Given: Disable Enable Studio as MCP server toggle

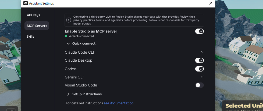Looking at the screenshot, I should tap(200, 31).
